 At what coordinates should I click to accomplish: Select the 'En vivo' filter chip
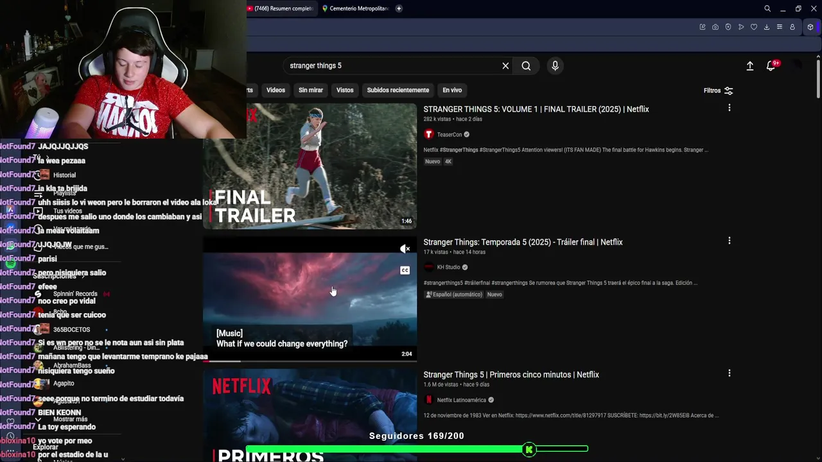[x=452, y=90]
